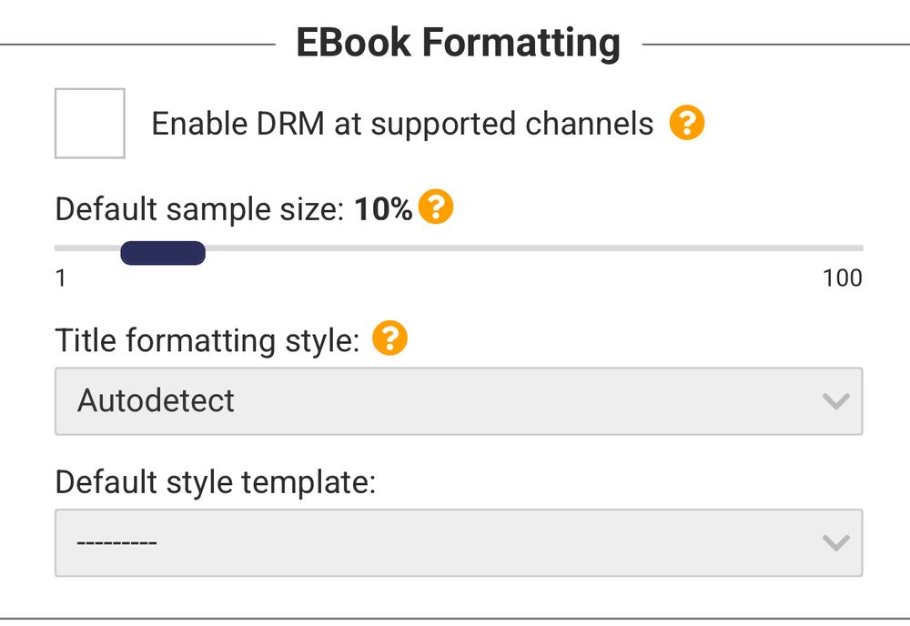
Task: Select the 'Autodetect' text in dropdown
Action: pos(157,401)
